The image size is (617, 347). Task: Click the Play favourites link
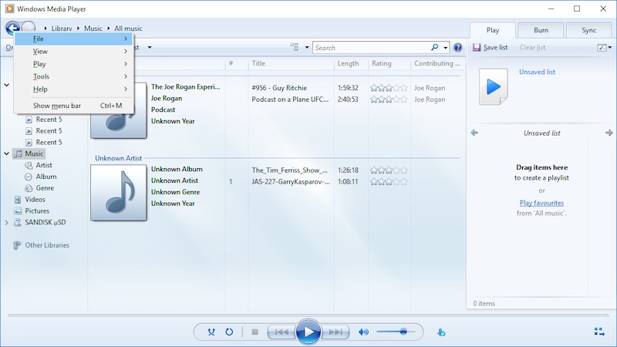click(x=541, y=203)
